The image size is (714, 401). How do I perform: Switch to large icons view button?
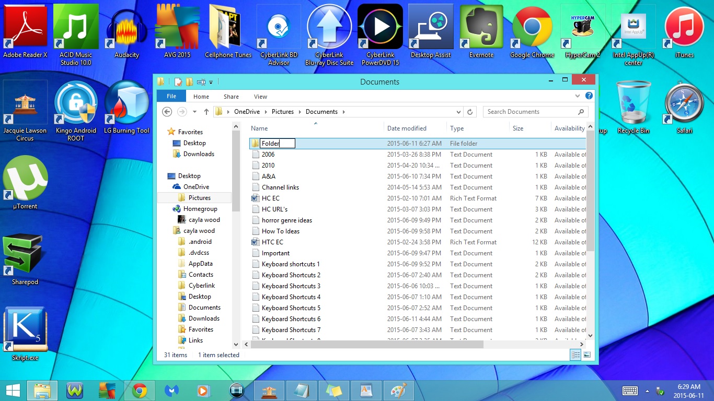587,355
